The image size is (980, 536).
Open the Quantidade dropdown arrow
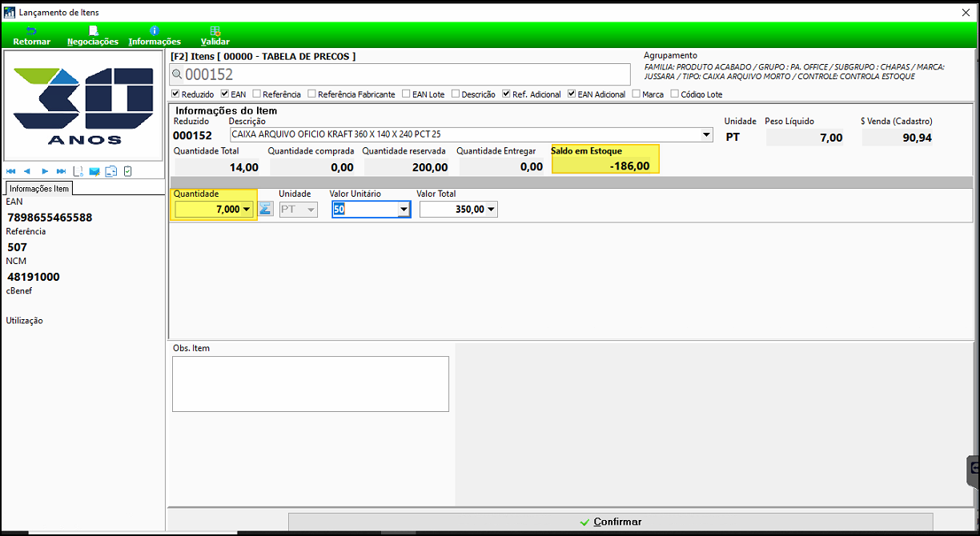[247, 209]
